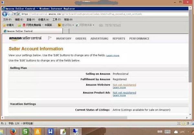Select the Amazon Seller Central browser tab
Screen dimensions: 194x135
(19, 31)
